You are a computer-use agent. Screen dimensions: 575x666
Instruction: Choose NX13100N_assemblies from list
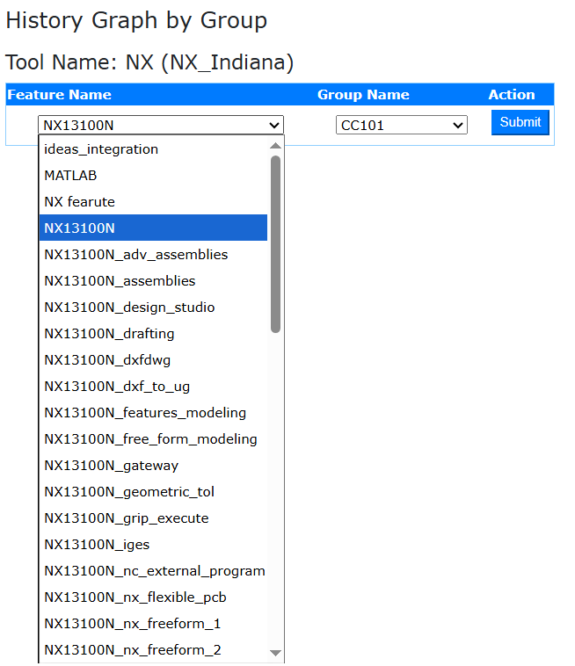tap(153, 281)
